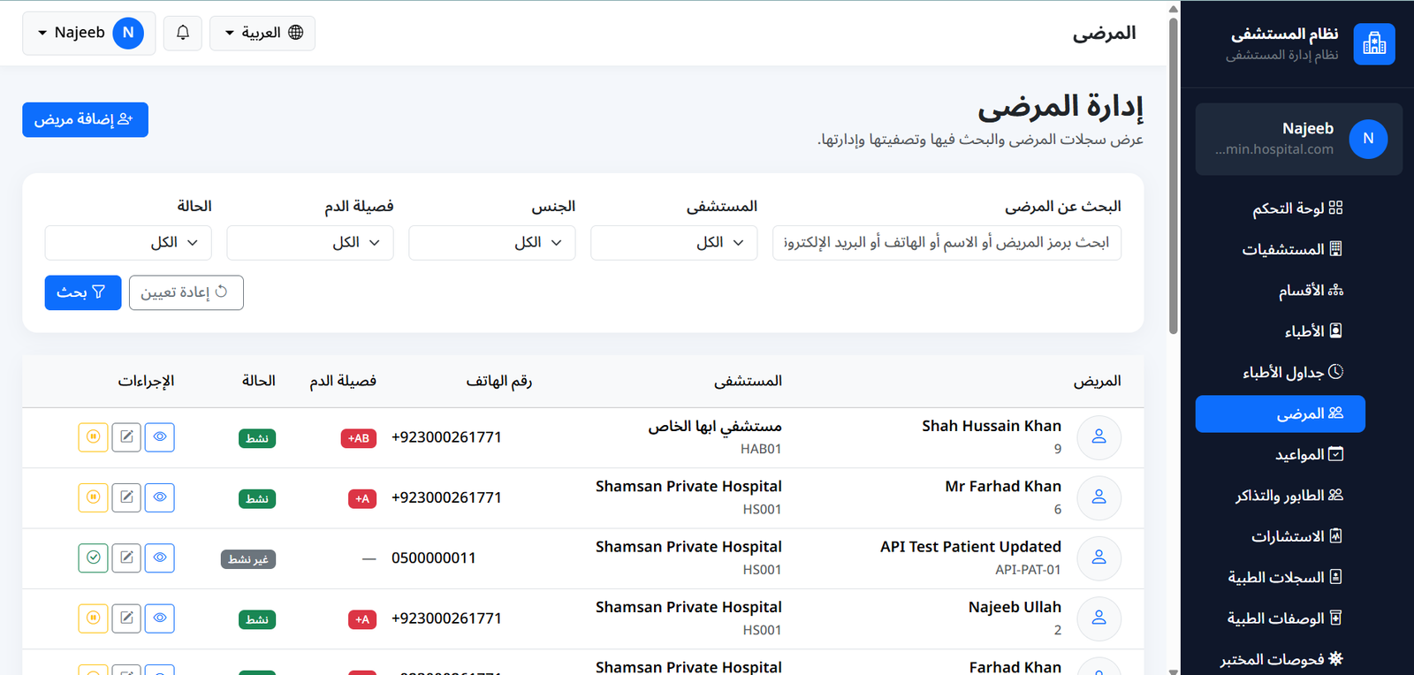Open فحوصات المختبر lab tests item
Screen dimensions: 1414x675
(1281, 659)
